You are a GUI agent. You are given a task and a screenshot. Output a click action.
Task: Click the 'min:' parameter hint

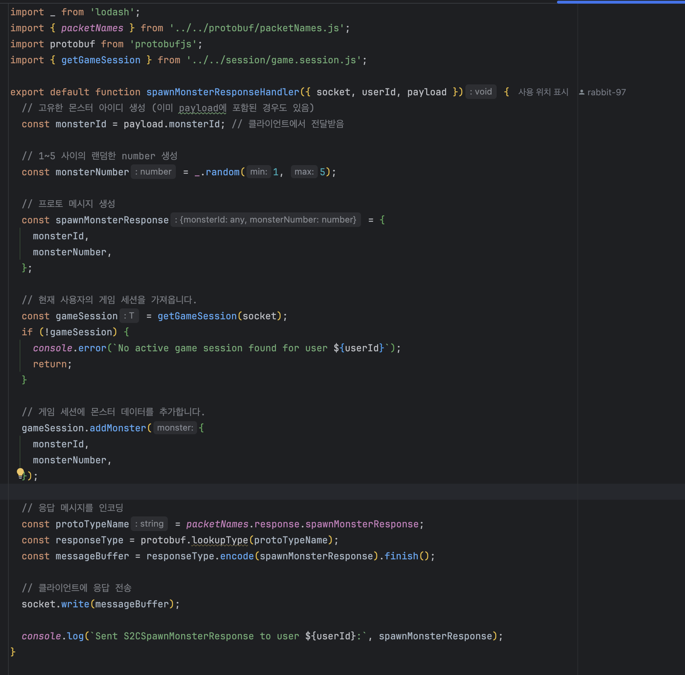(x=259, y=172)
